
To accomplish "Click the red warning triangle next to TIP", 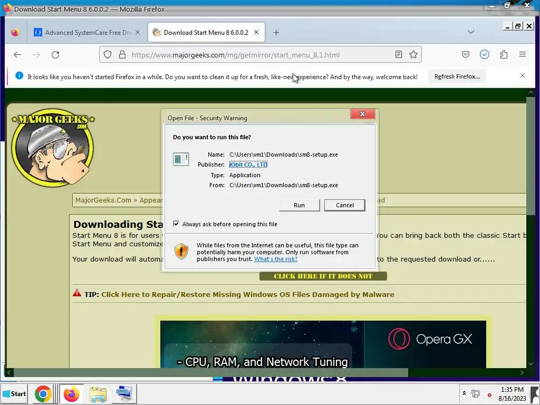I will coord(77,293).
